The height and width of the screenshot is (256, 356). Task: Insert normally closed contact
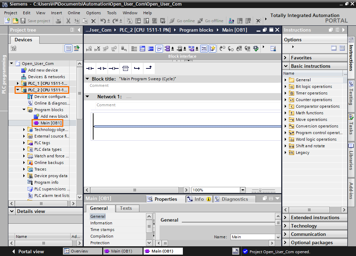[102, 68]
